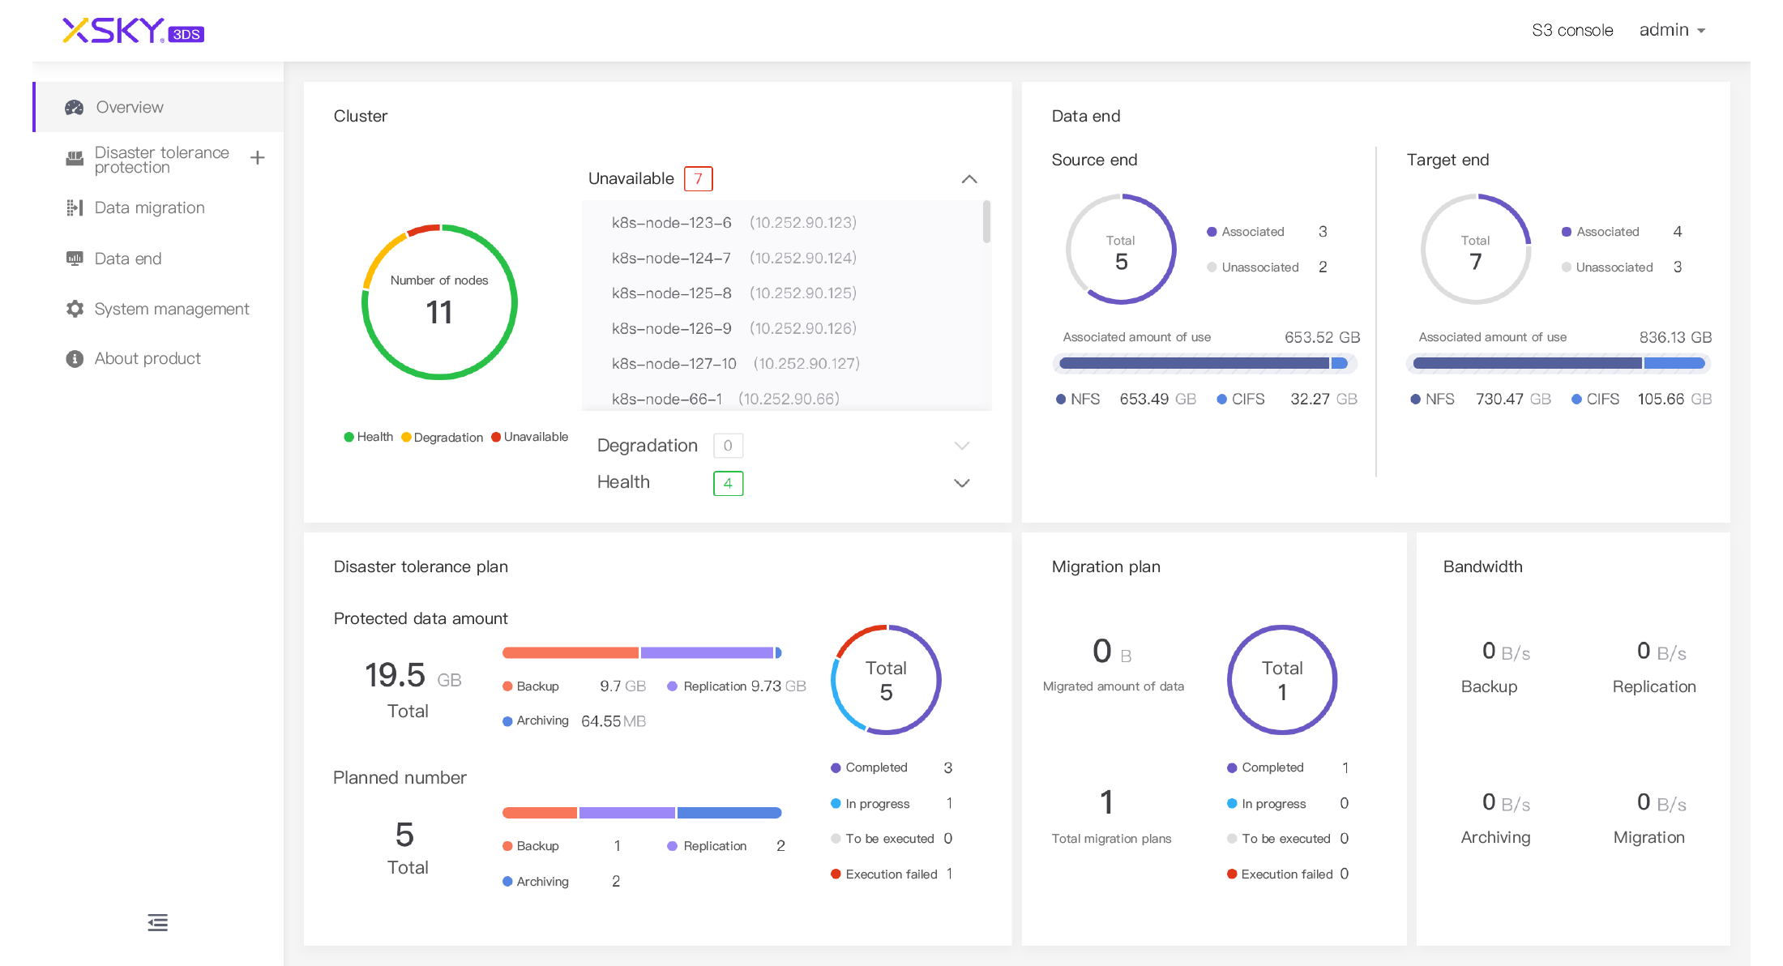This screenshot has height=966, width=1783.
Task: Click the System management gear icon
Action: pos(75,309)
